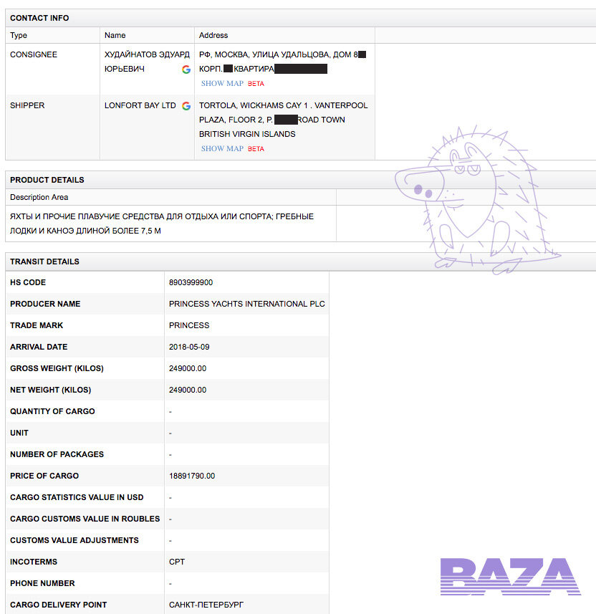Click the CARGO DELIVERY POINT label
This screenshot has height=614, width=596.
(58, 605)
